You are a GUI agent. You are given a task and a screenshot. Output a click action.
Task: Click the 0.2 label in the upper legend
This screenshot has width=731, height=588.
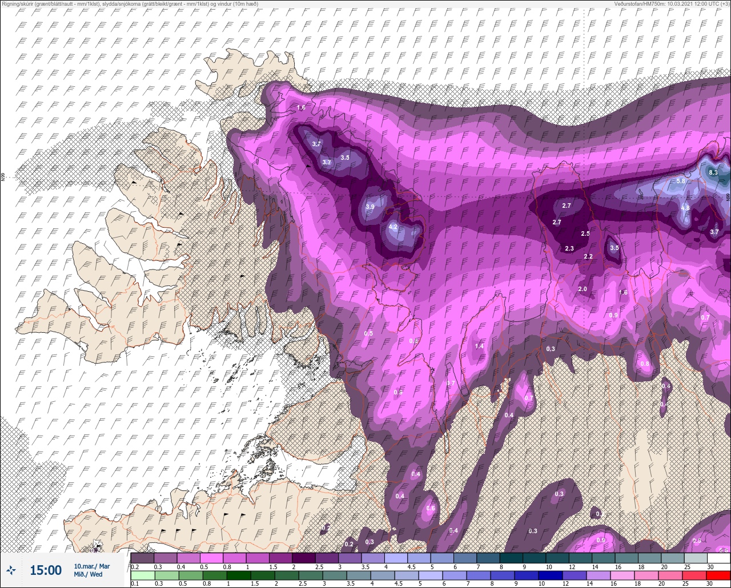[x=135, y=566]
